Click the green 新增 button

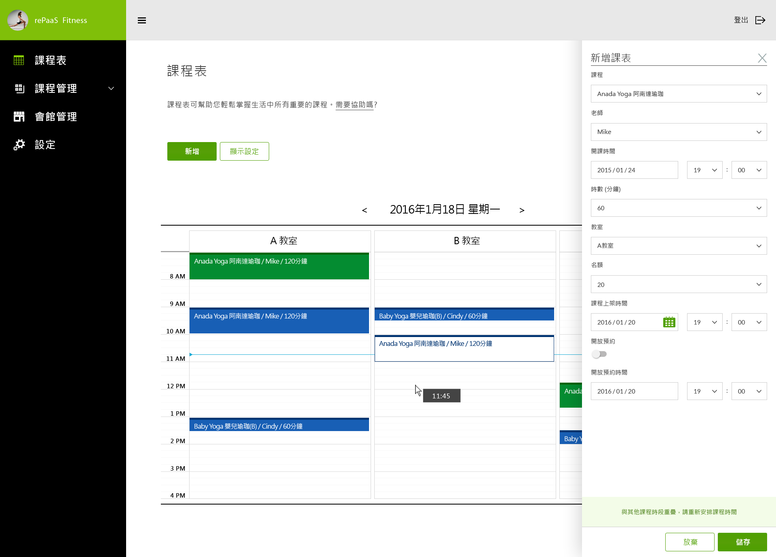192,151
